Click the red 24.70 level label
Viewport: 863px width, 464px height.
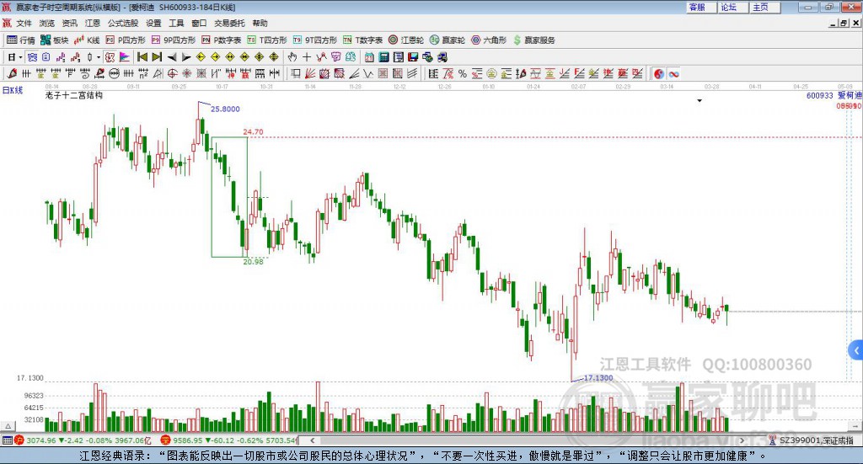tap(253, 132)
